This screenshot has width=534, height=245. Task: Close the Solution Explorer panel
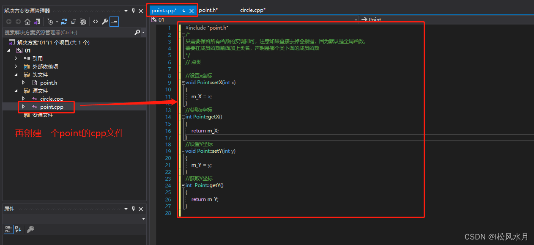(141, 11)
